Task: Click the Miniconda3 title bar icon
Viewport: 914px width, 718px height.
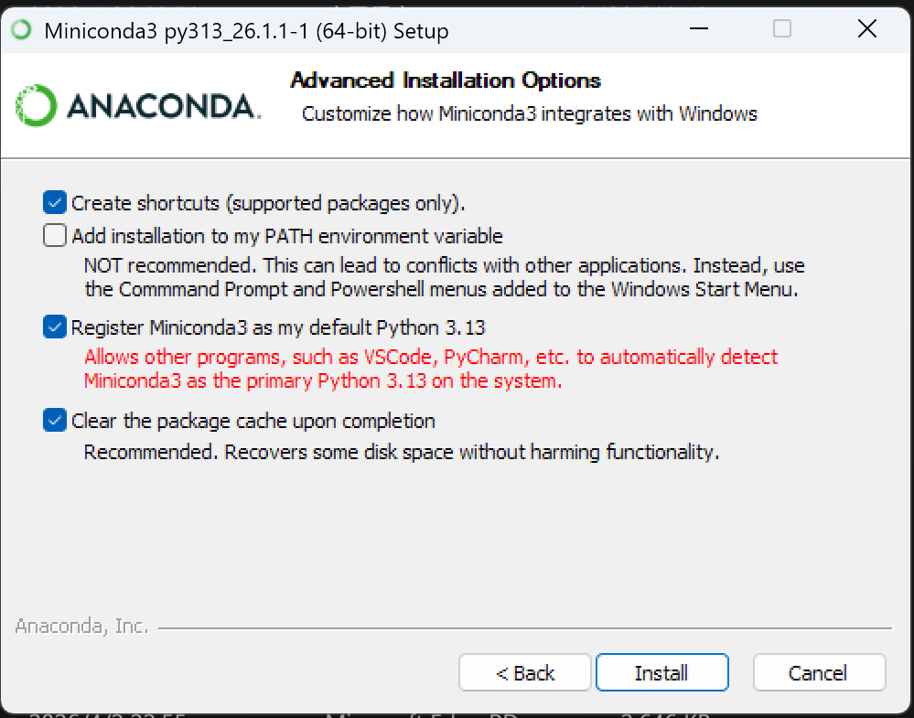Action: [x=22, y=29]
